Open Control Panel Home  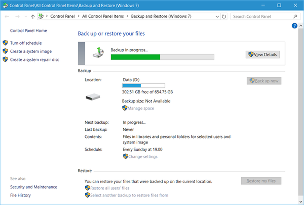(29, 31)
